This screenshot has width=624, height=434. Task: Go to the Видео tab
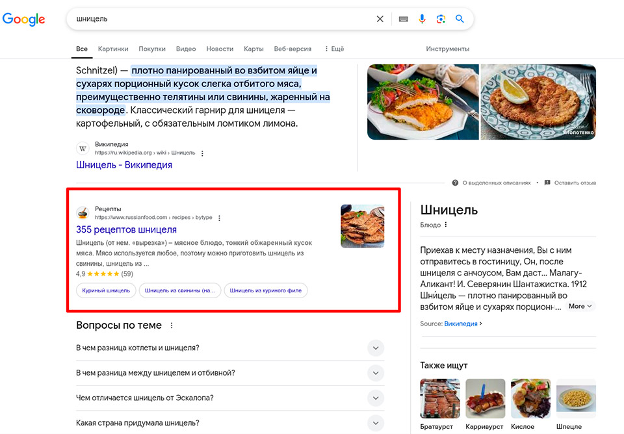[x=186, y=49]
